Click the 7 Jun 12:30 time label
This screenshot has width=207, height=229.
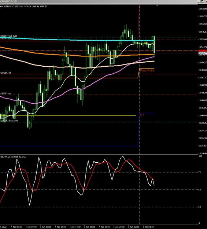[60, 227]
